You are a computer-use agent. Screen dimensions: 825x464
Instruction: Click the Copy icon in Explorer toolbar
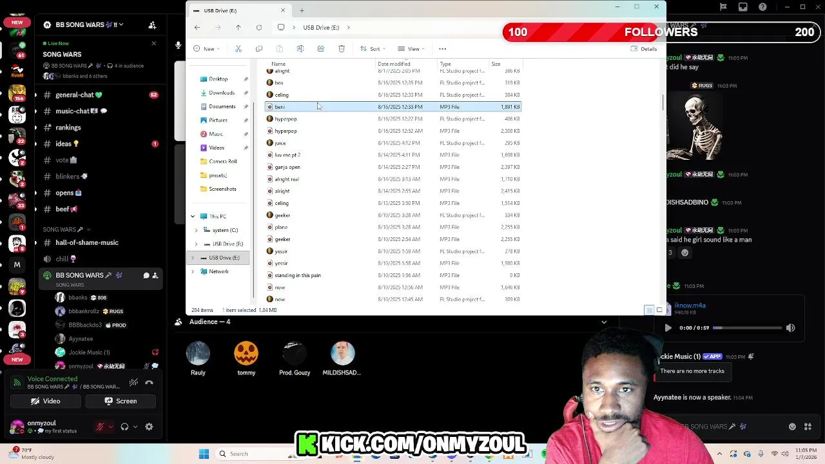[259, 49]
